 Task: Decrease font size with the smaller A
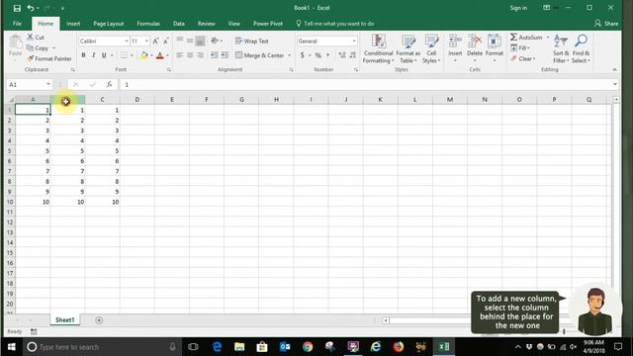pyautogui.click(x=166, y=42)
